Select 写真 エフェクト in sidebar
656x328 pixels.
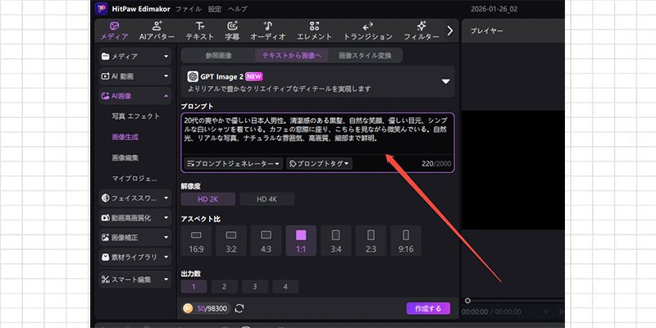click(135, 116)
